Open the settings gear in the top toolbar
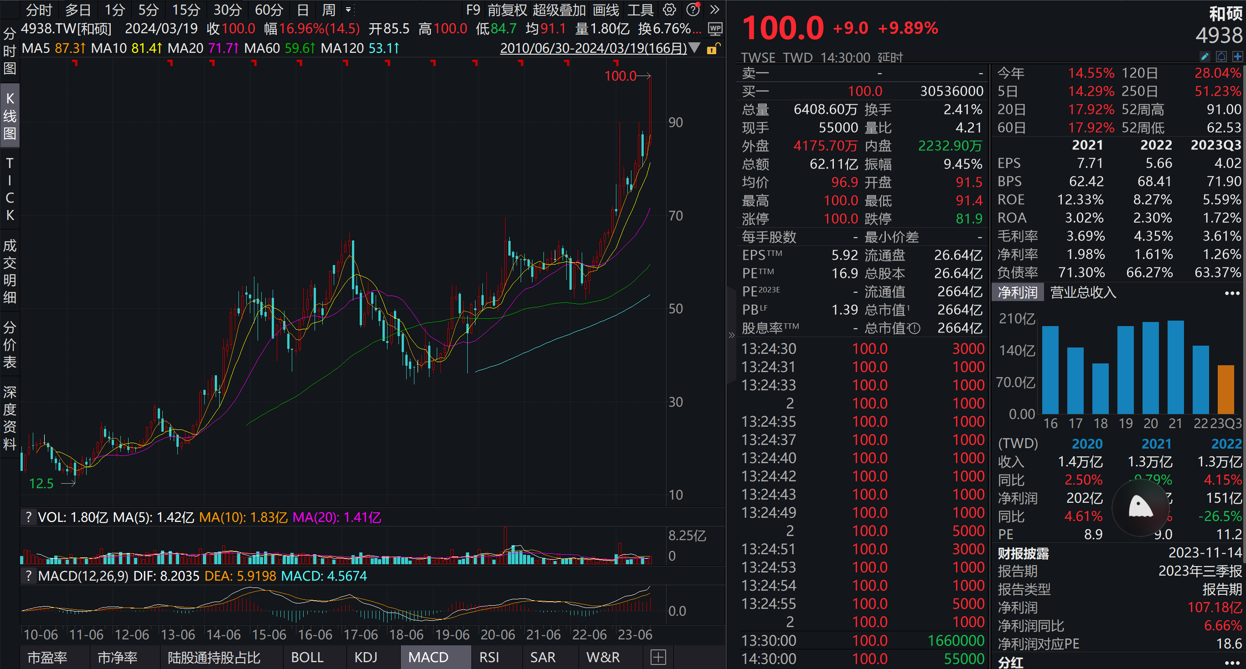 (x=669, y=10)
